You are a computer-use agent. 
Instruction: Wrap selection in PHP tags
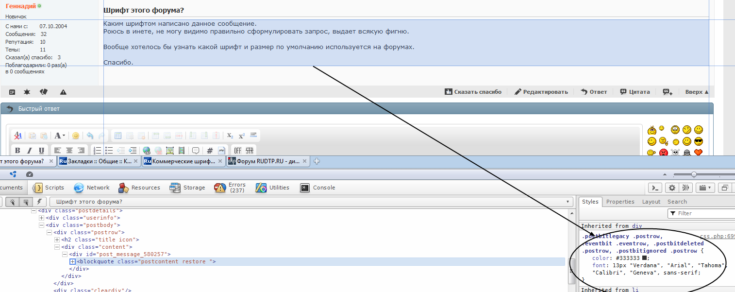(x=221, y=151)
